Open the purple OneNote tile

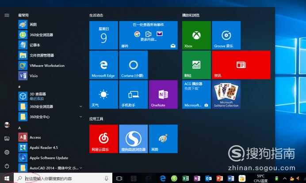pos(163,95)
